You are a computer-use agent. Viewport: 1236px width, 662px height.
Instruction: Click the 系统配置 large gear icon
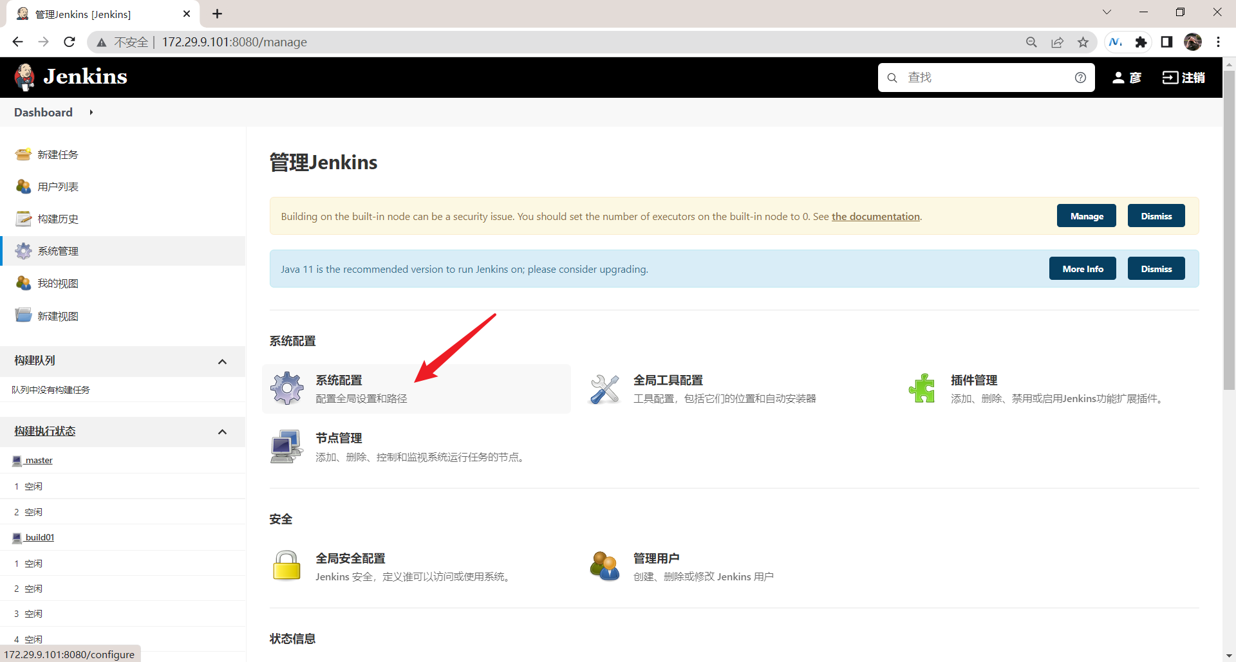coord(287,388)
